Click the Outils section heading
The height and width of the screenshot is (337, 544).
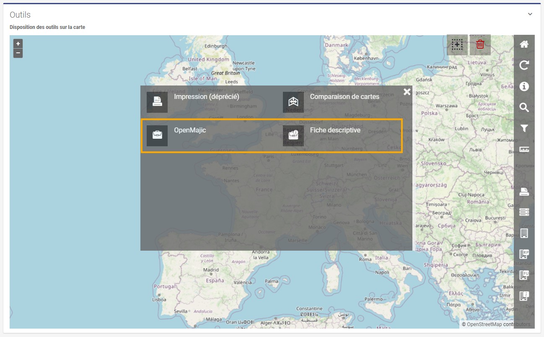20,15
